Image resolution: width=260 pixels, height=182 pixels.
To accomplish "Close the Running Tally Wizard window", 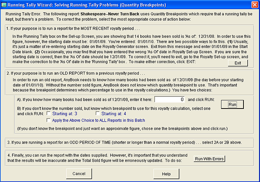I will tap(254, 4).
